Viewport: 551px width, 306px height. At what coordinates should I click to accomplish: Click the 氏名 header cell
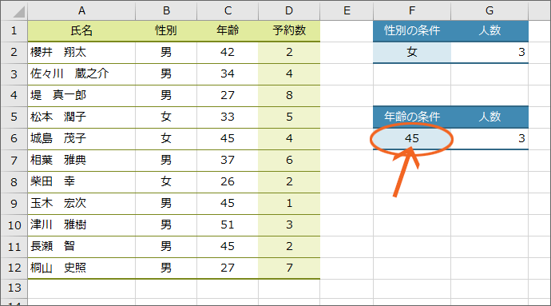81,31
